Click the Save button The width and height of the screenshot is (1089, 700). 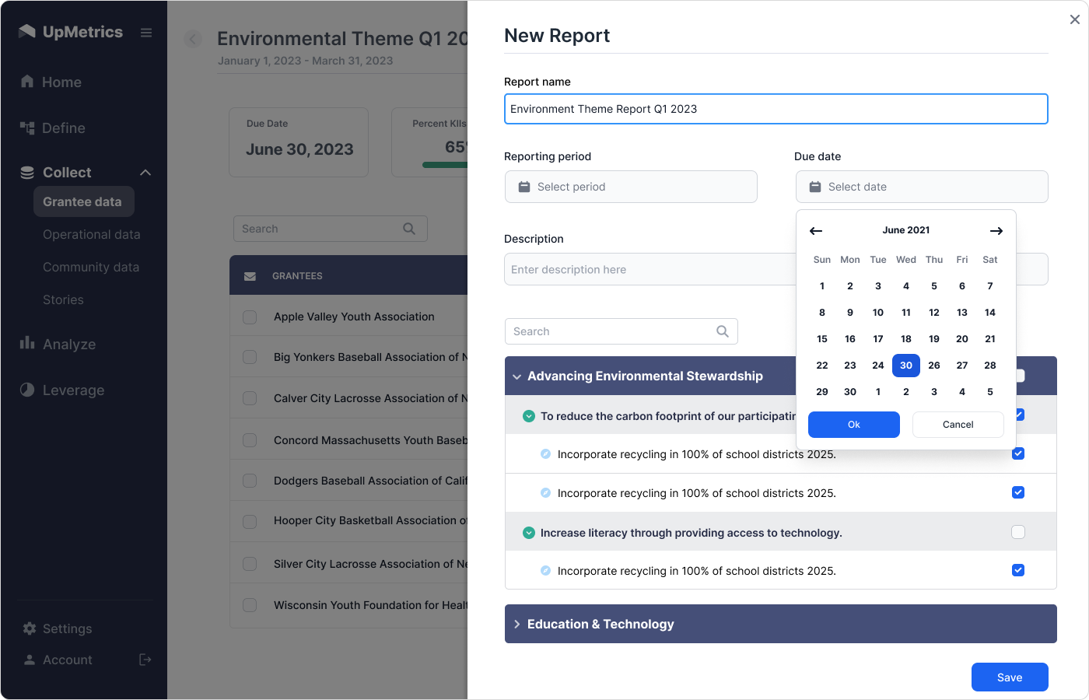pos(1009,677)
